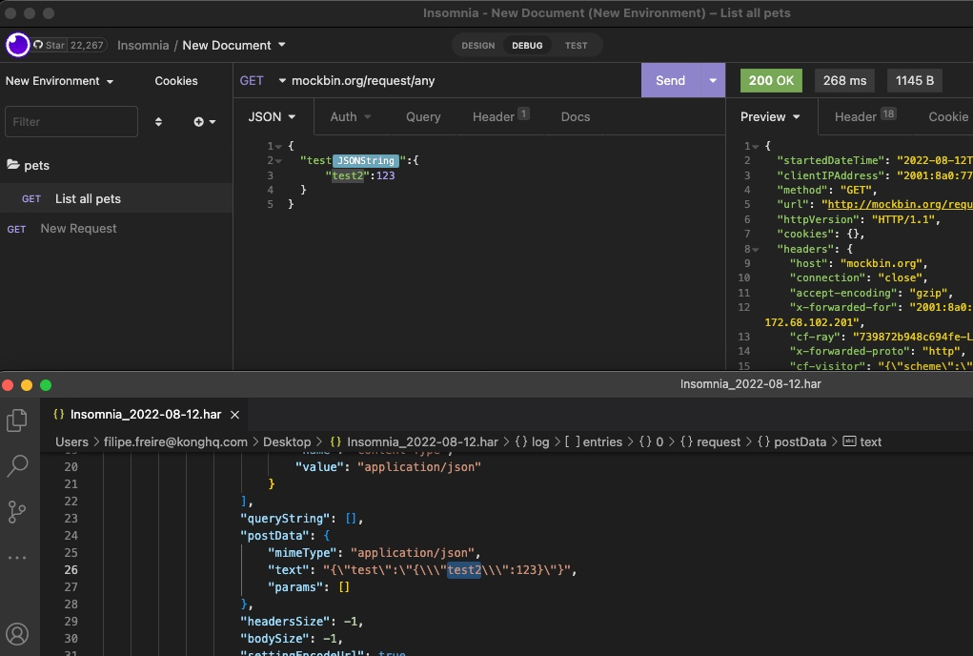Switch to the DESIGN tab
Viewport: 973px width, 656px height.
pyautogui.click(x=478, y=45)
